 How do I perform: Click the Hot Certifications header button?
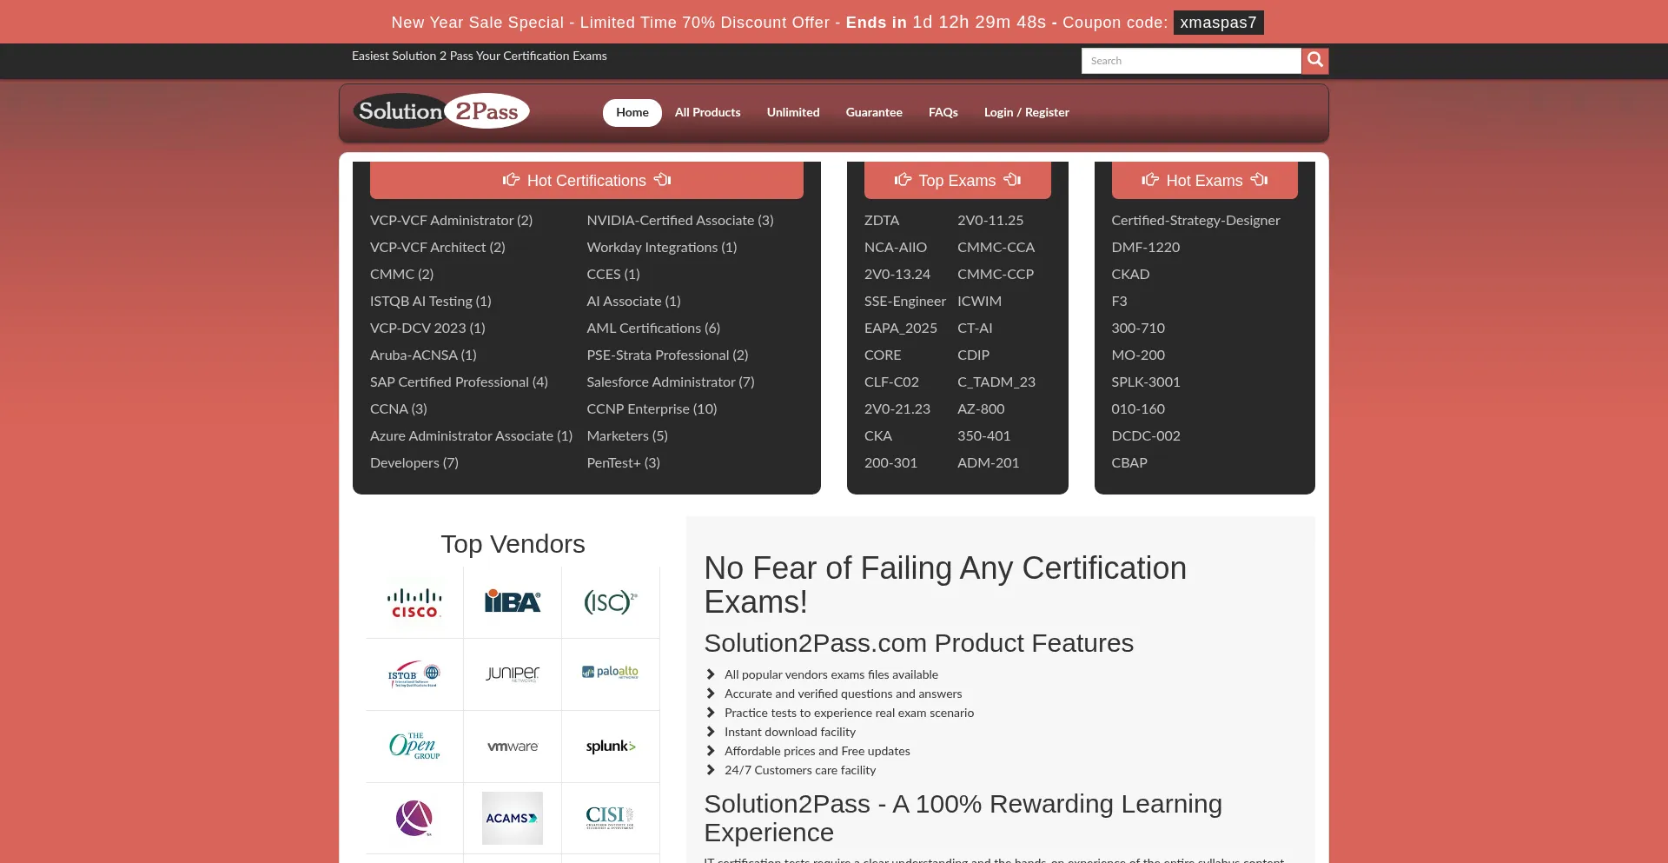pyautogui.click(x=586, y=180)
